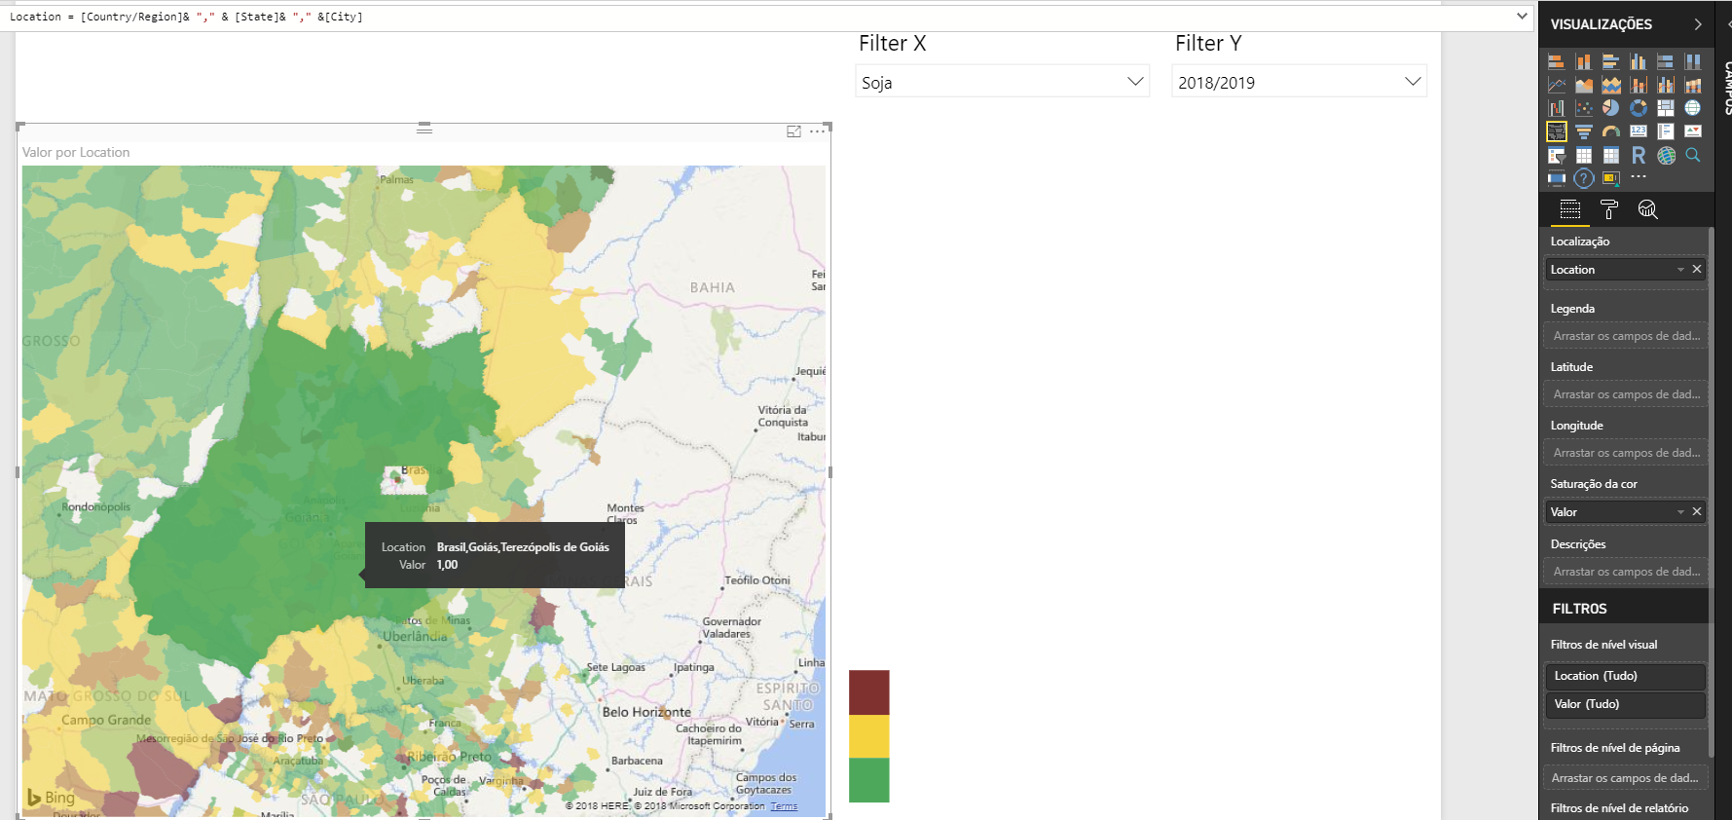Select the stacked bar chart visual
Screen dimensions: 1732x820
(1557, 61)
